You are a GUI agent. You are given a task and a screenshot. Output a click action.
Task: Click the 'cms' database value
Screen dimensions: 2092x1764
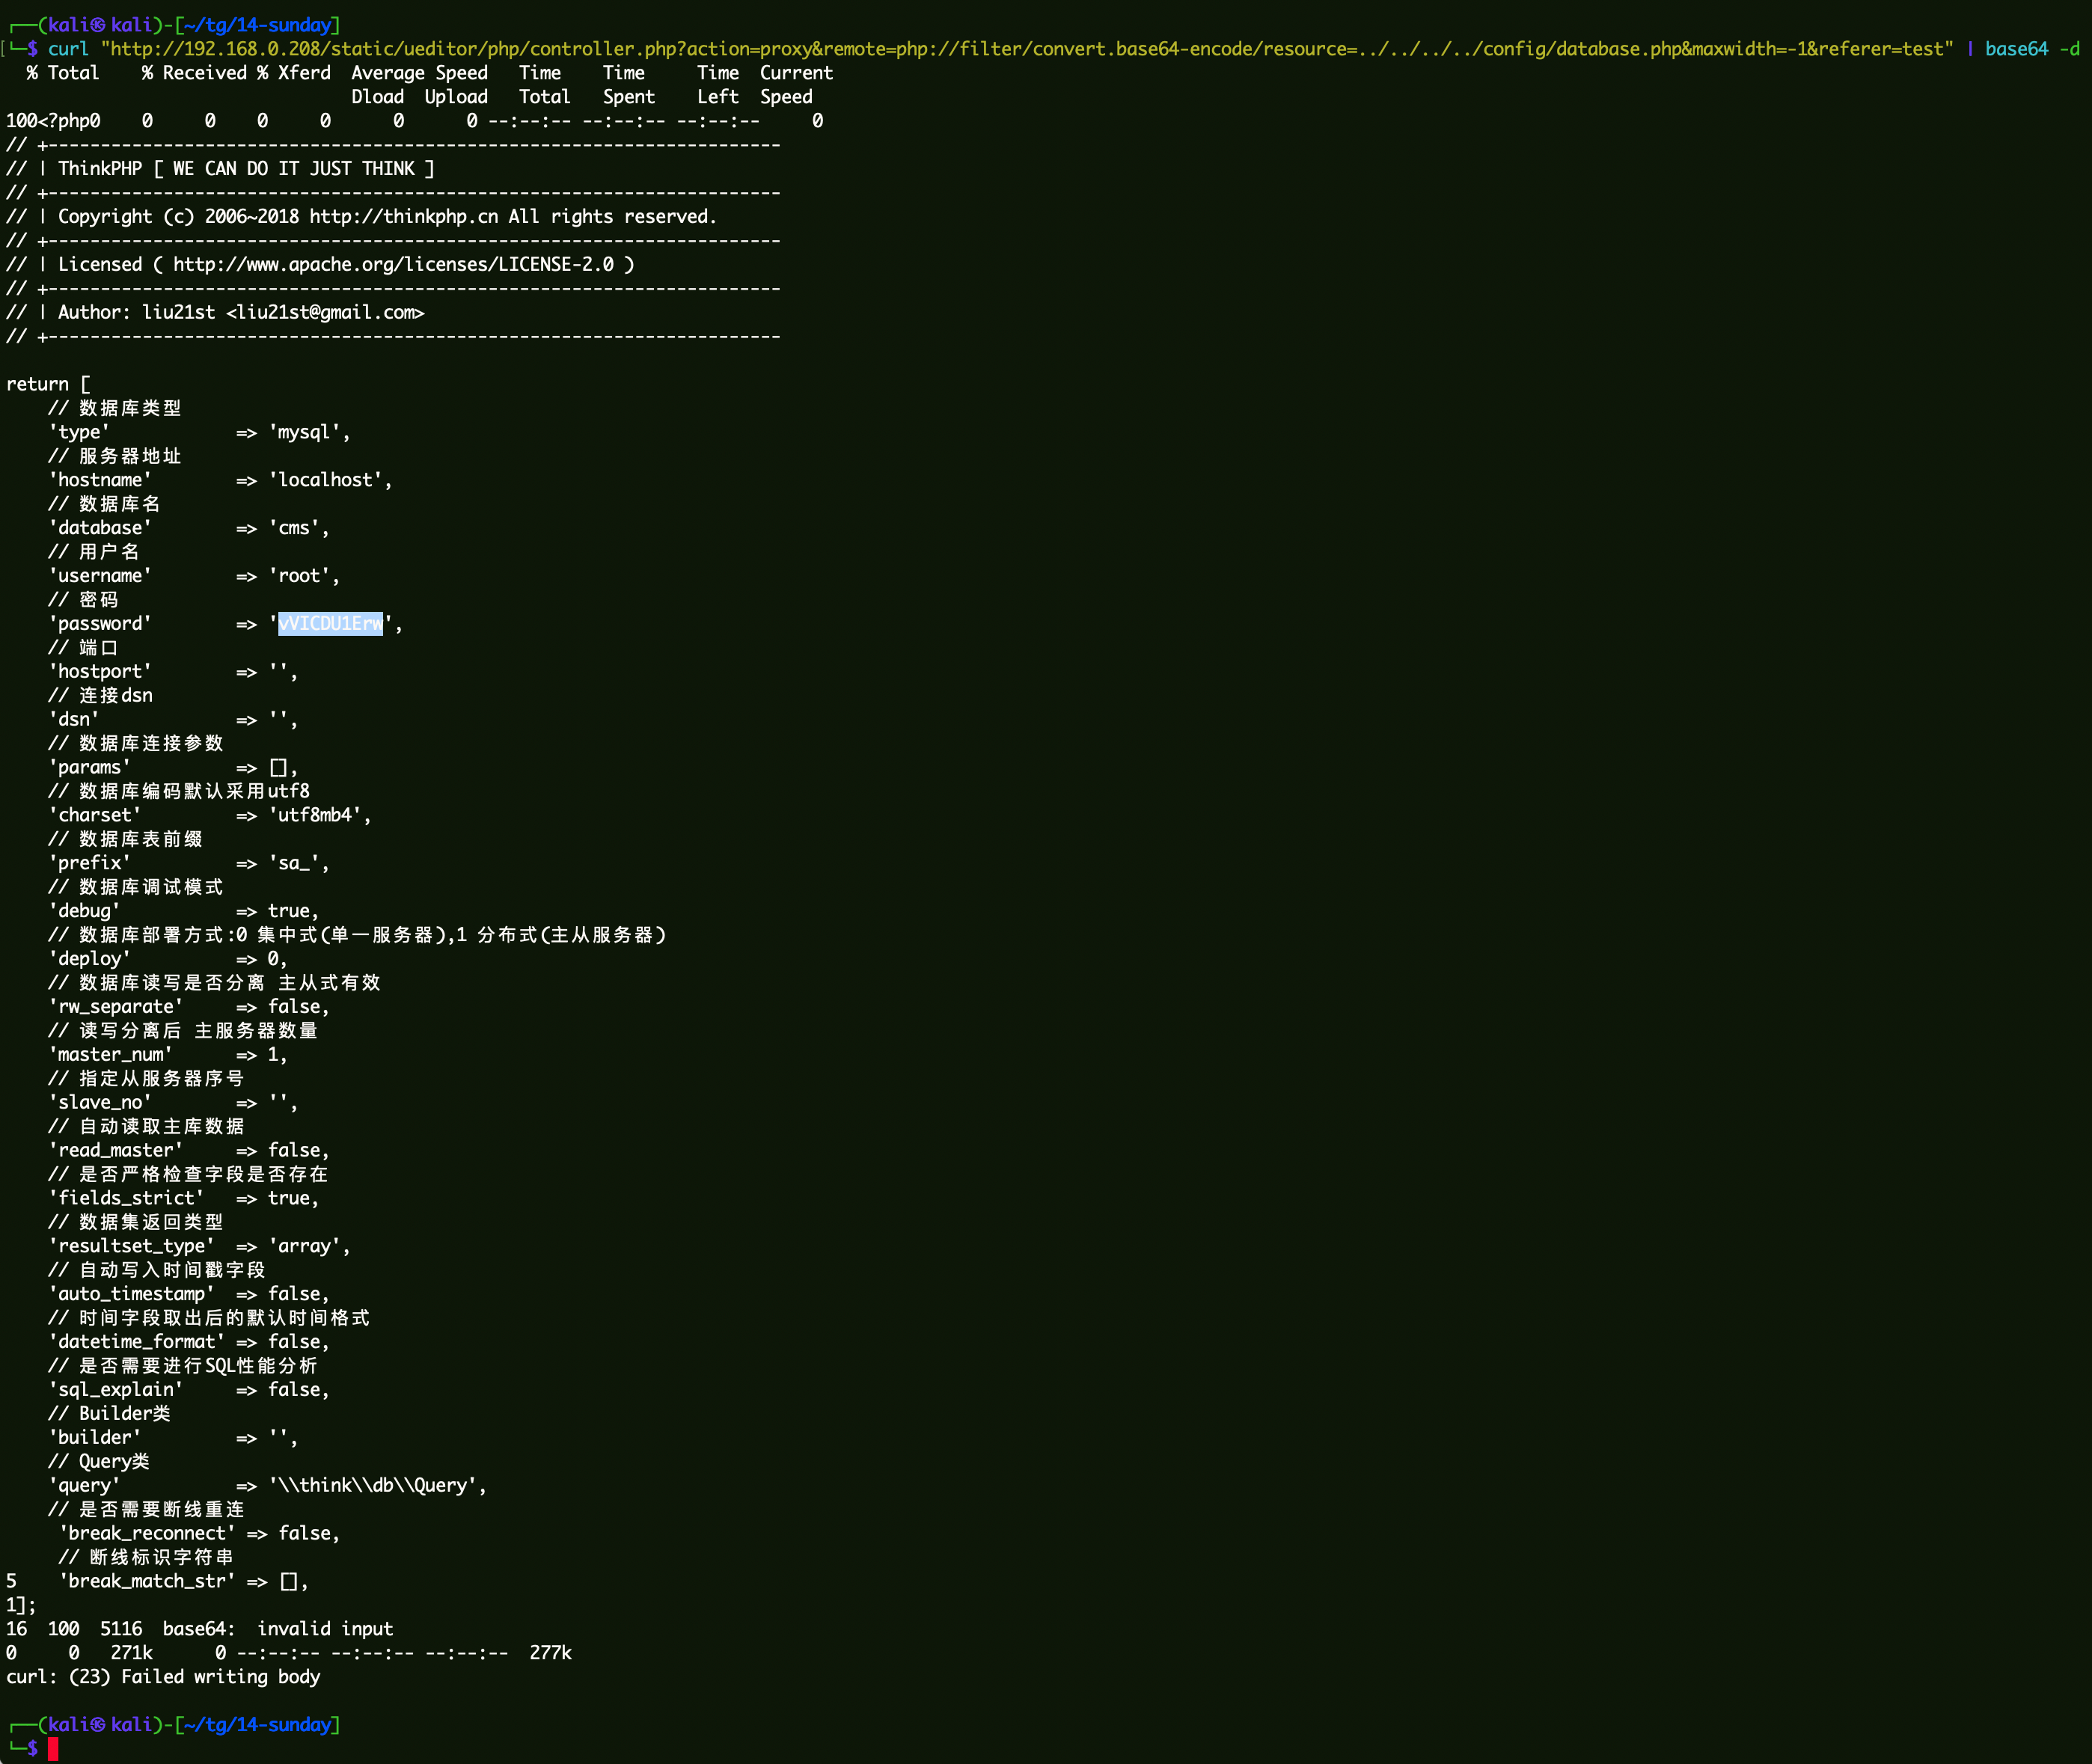pyautogui.click(x=294, y=528)
